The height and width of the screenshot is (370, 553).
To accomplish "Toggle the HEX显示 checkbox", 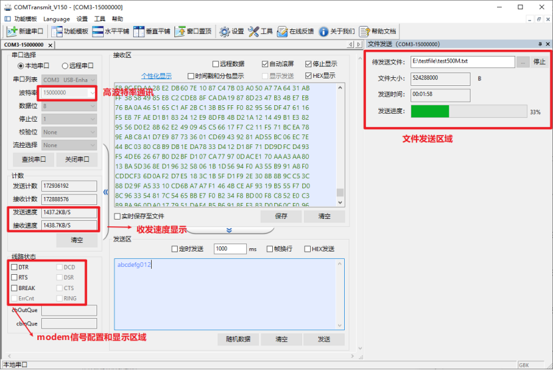I will pos(308,75).
